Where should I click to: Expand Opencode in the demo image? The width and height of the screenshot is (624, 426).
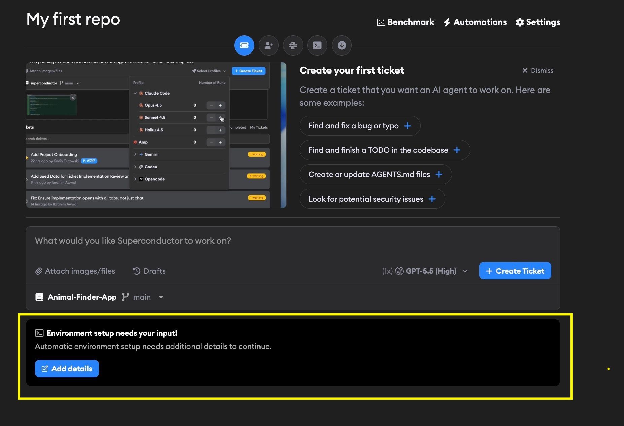135,179
